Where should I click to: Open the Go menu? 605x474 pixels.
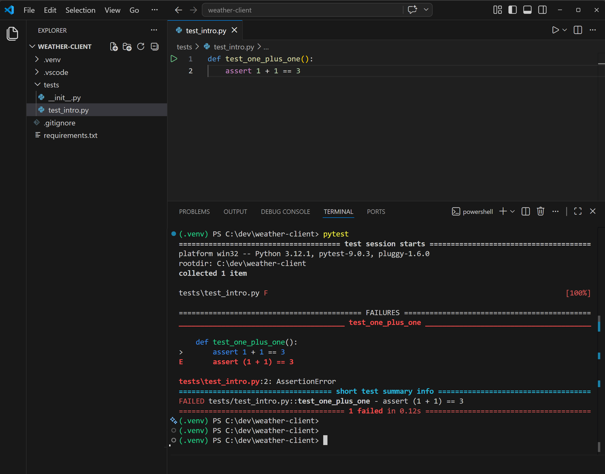tap(134, 10)
